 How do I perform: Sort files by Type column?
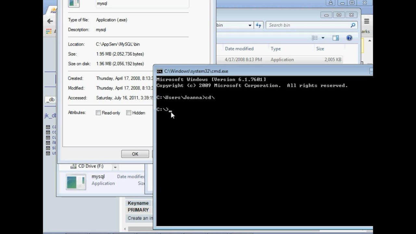tap(276, 49)
